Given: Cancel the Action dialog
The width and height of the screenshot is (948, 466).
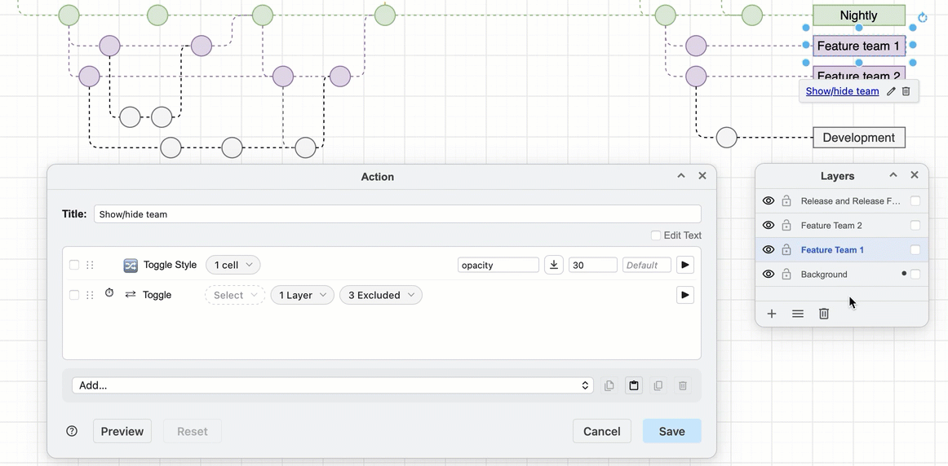Looking at the screenshot, I should pyautogui.click(x=601, y=431).
